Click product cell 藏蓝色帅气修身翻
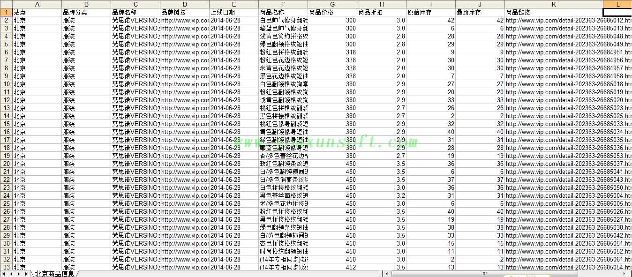This screenshot has width=632, height=277. pyautogui.click(x=283, y=28)
